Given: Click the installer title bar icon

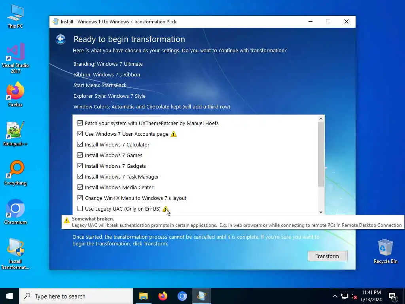Looking at the screenshot, I should (x=55, y=22).
